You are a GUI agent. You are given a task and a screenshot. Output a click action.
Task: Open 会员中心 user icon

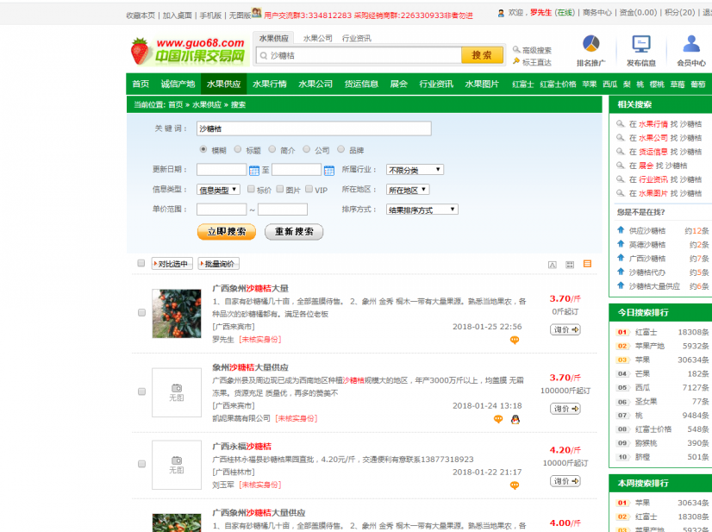pos(690,45)
